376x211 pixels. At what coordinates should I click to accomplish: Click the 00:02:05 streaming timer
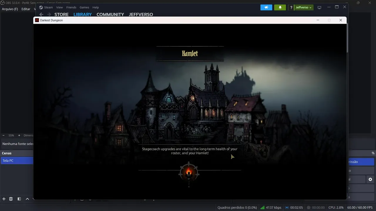click(x=294, y=207)
